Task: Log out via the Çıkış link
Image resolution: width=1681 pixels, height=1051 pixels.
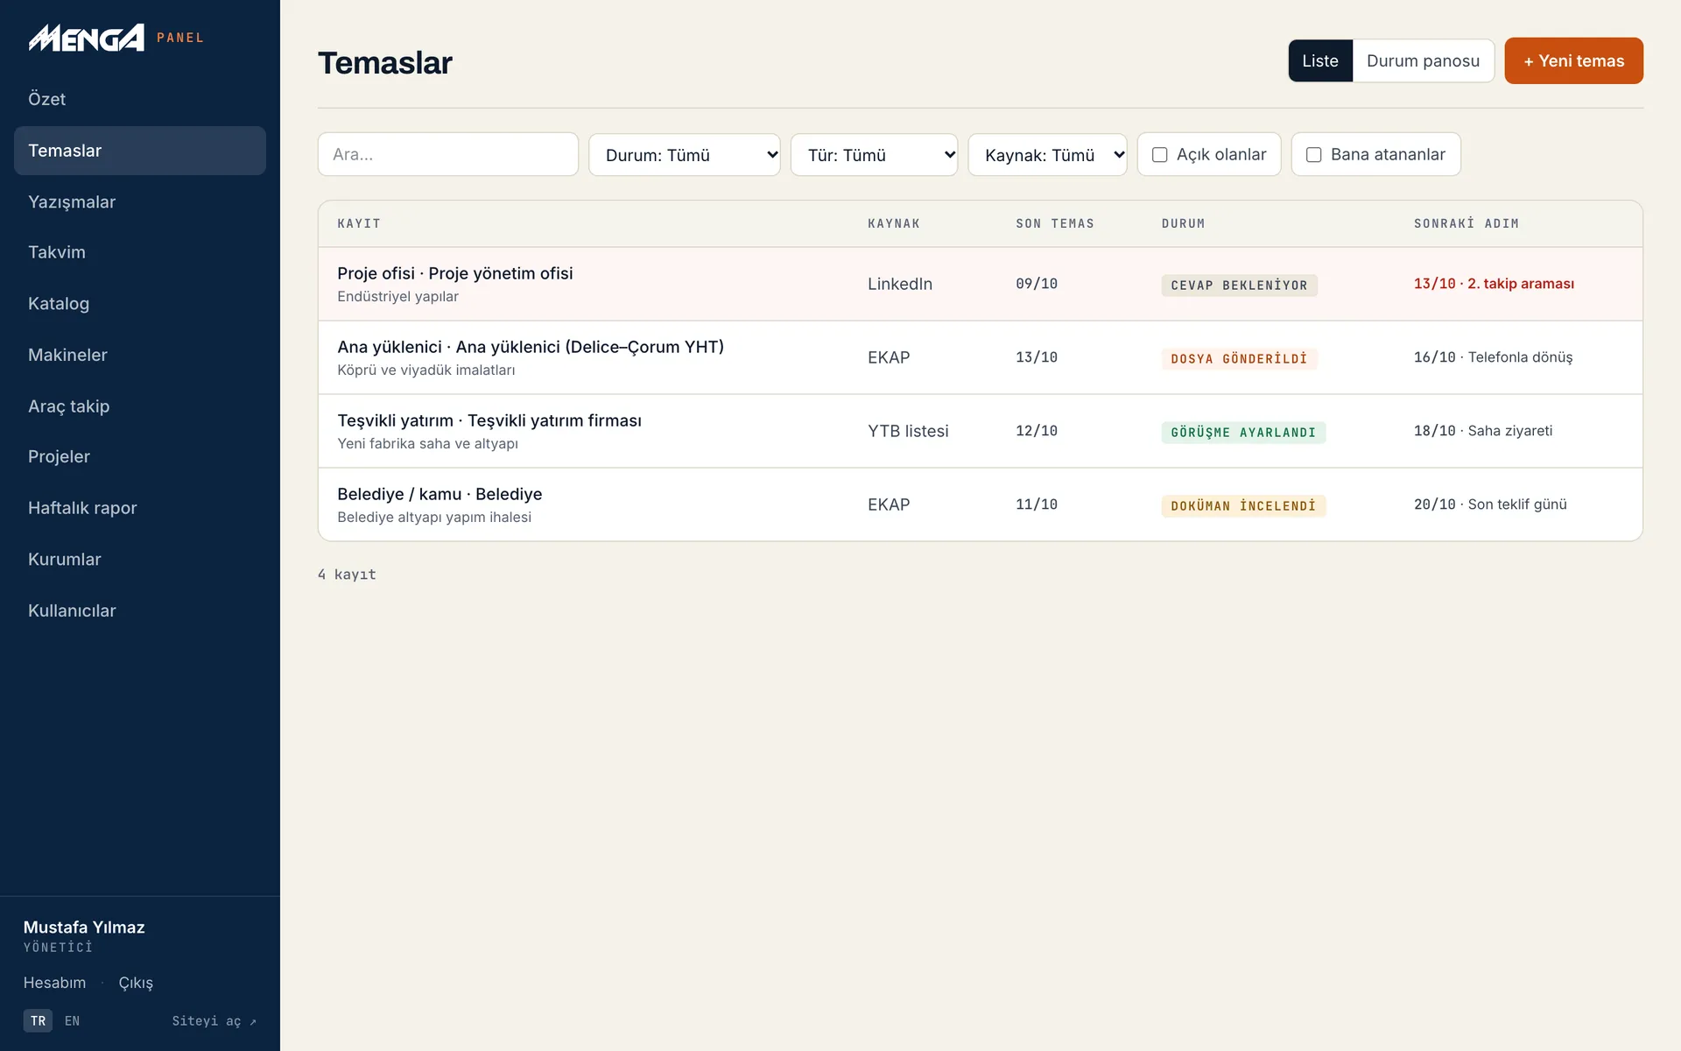Action: [136, 983]
